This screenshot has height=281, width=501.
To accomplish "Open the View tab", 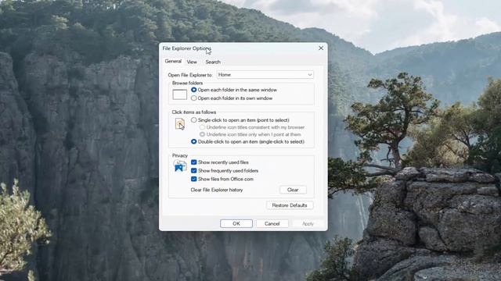I will [192, 62].
